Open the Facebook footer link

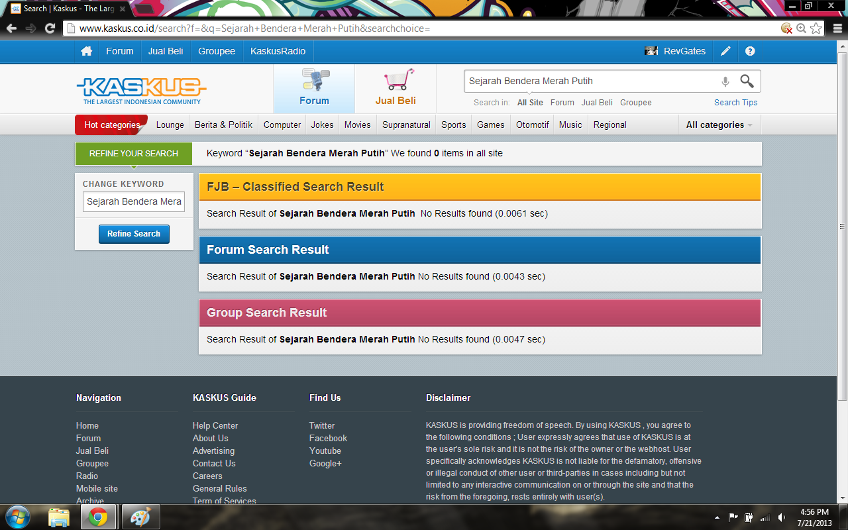pos(328,439)
